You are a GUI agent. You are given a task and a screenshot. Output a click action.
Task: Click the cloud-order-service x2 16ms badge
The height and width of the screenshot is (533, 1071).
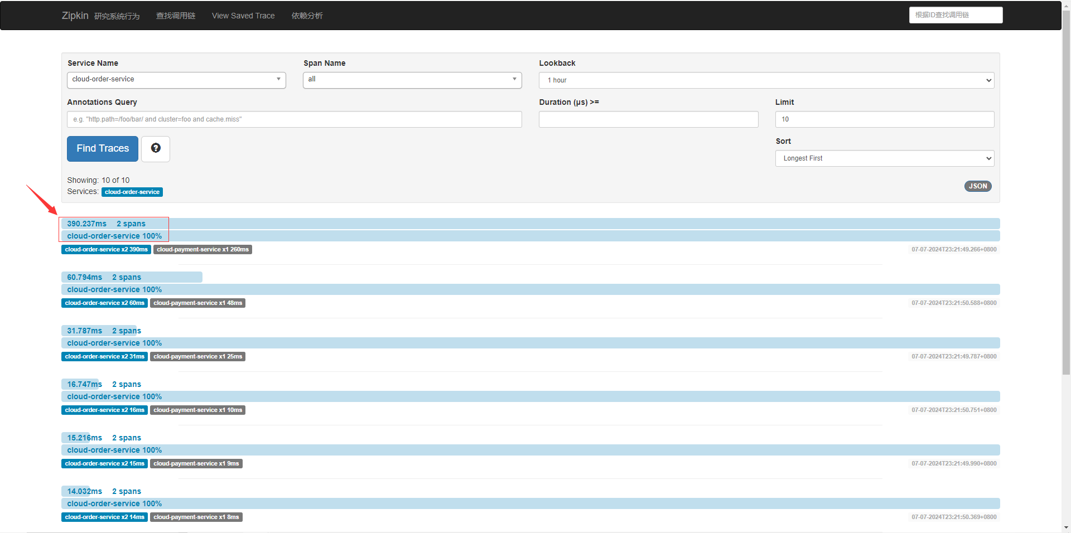click(104, 410)
